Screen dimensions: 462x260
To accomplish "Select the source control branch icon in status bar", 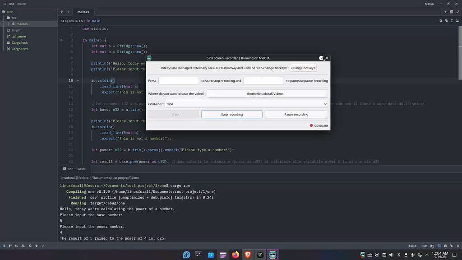I will pos(10,246).
